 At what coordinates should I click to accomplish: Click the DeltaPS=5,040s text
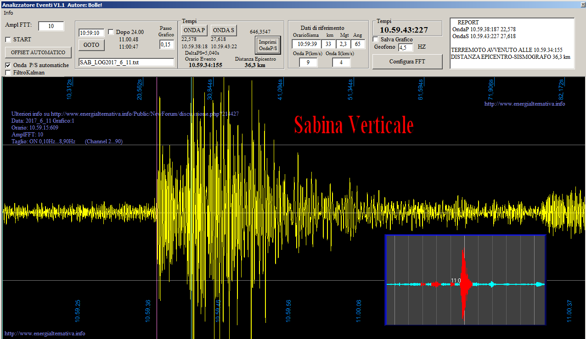202,53
